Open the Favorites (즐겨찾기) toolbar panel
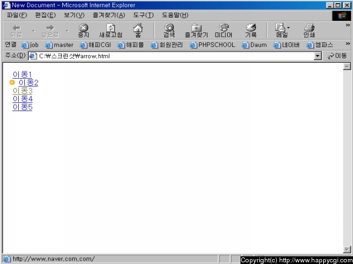 (196, 31)
